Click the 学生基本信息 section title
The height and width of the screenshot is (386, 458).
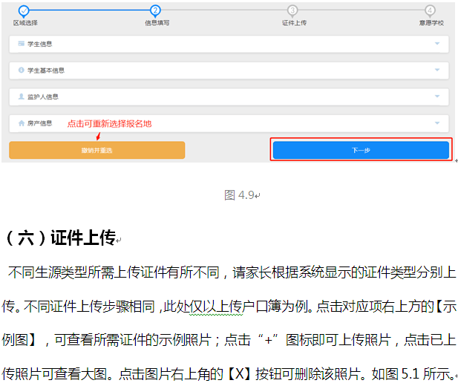46,71
